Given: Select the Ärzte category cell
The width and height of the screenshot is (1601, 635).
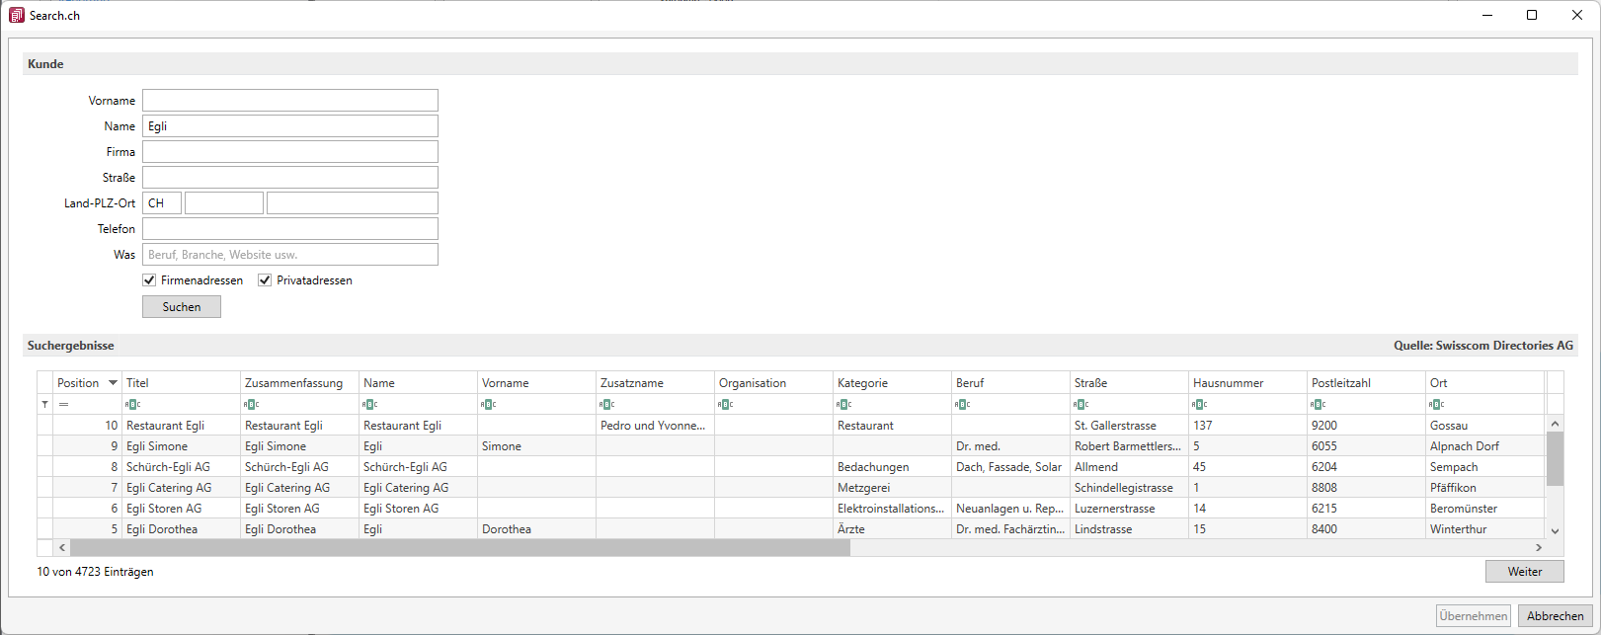Looking at the screenshot, I should 893,529.
